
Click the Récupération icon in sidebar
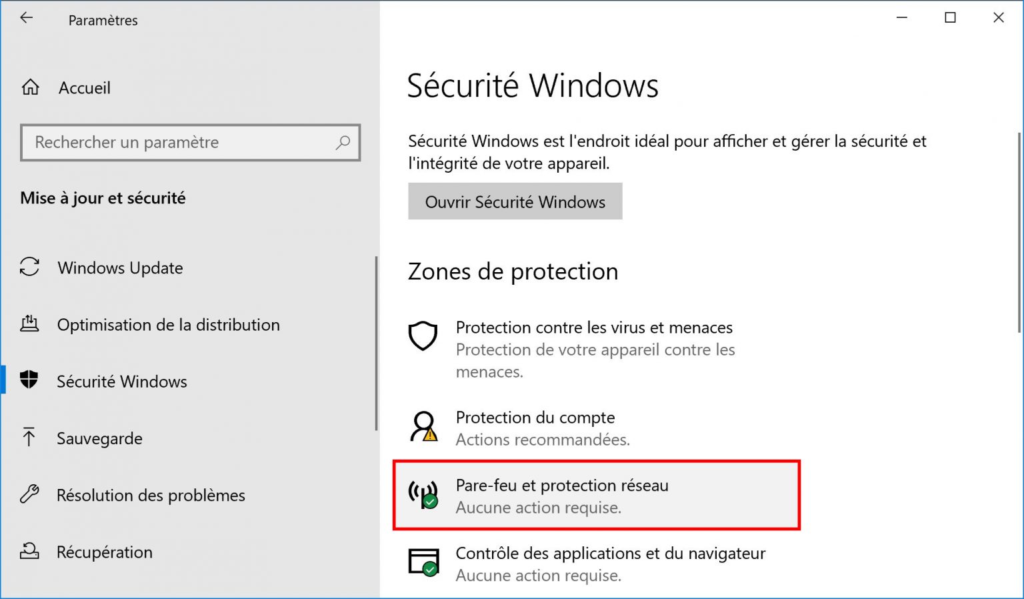pos(29,552)
